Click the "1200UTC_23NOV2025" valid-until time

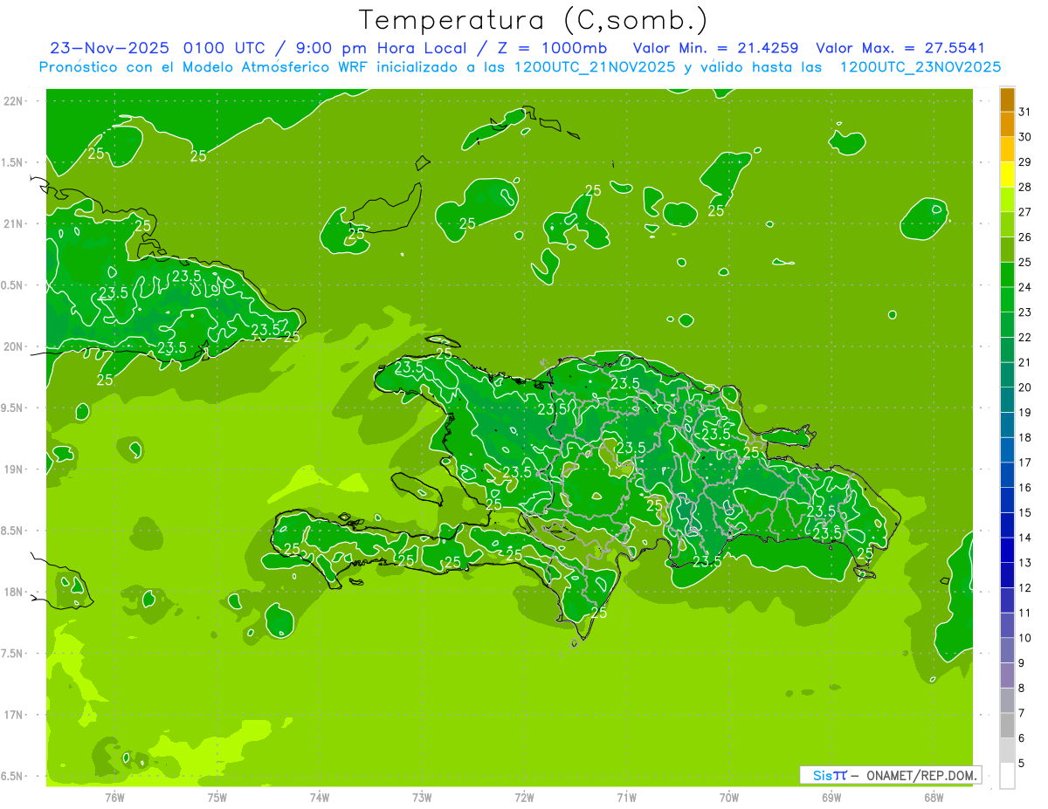pyautogui.click(x=920, y=67)
